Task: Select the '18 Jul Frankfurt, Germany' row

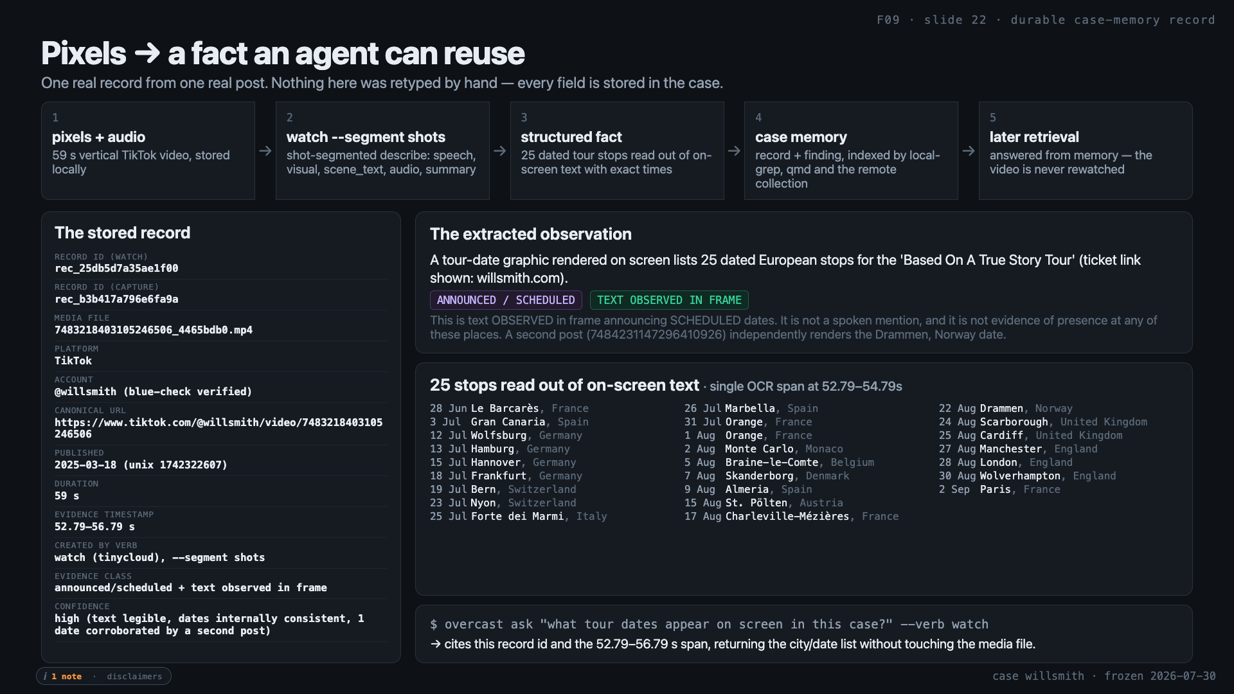Action: pos(506,476)
